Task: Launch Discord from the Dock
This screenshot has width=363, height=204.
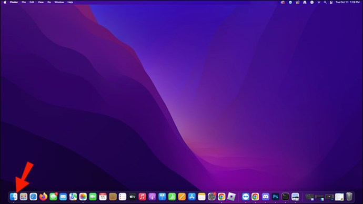Action: pos(265,197)
